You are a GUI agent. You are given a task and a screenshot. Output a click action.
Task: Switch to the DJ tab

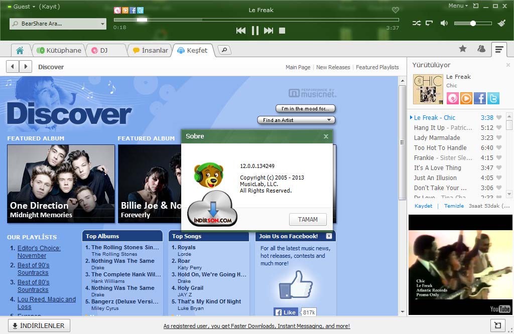pyautogui.click(x=104, y=51)
